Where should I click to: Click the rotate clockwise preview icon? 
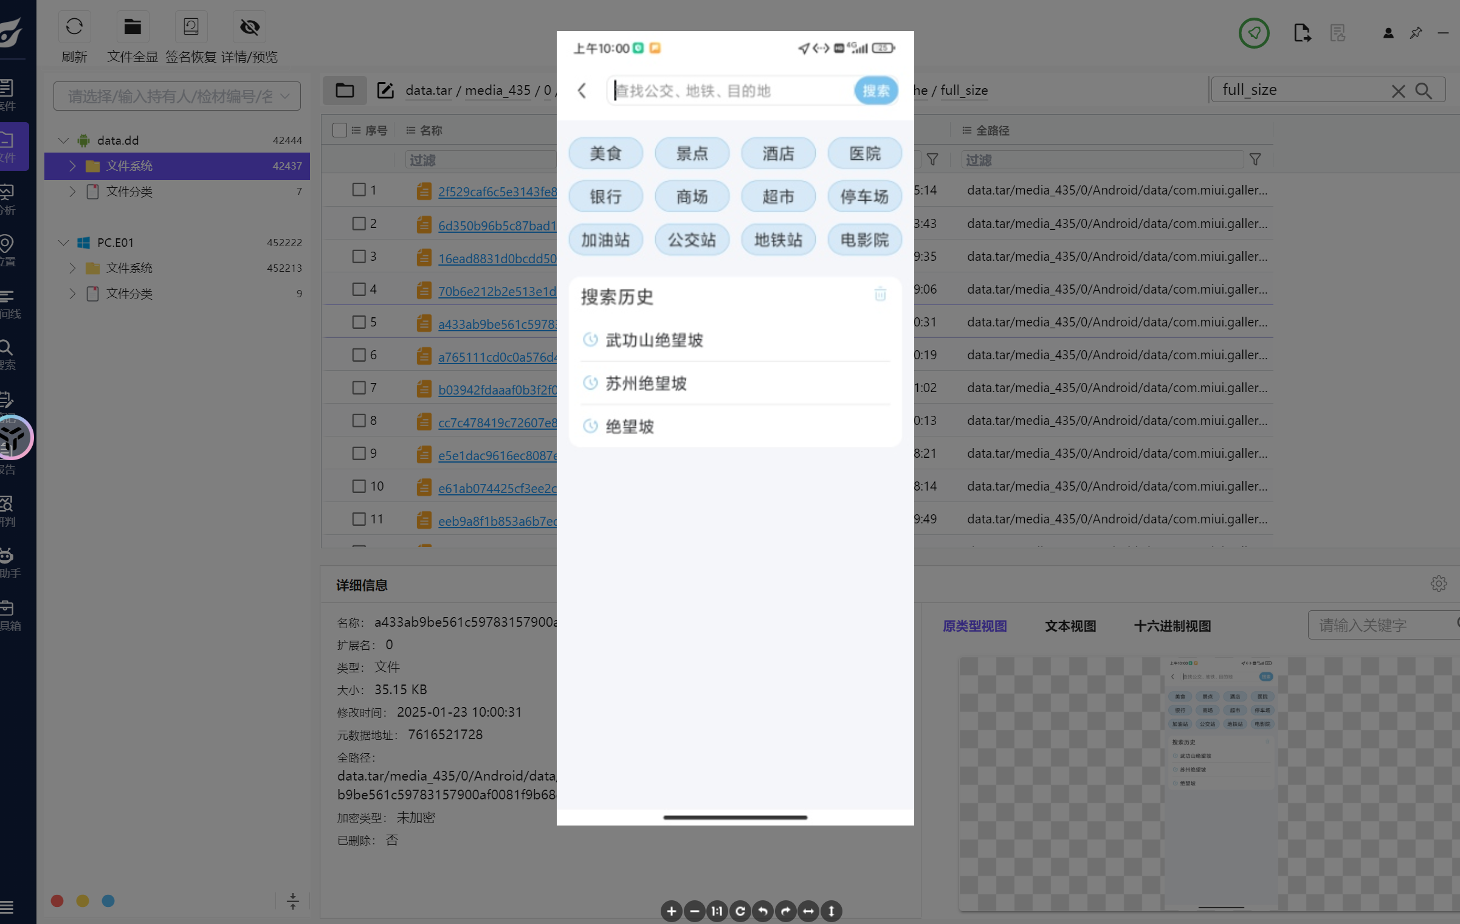point(785,911)
